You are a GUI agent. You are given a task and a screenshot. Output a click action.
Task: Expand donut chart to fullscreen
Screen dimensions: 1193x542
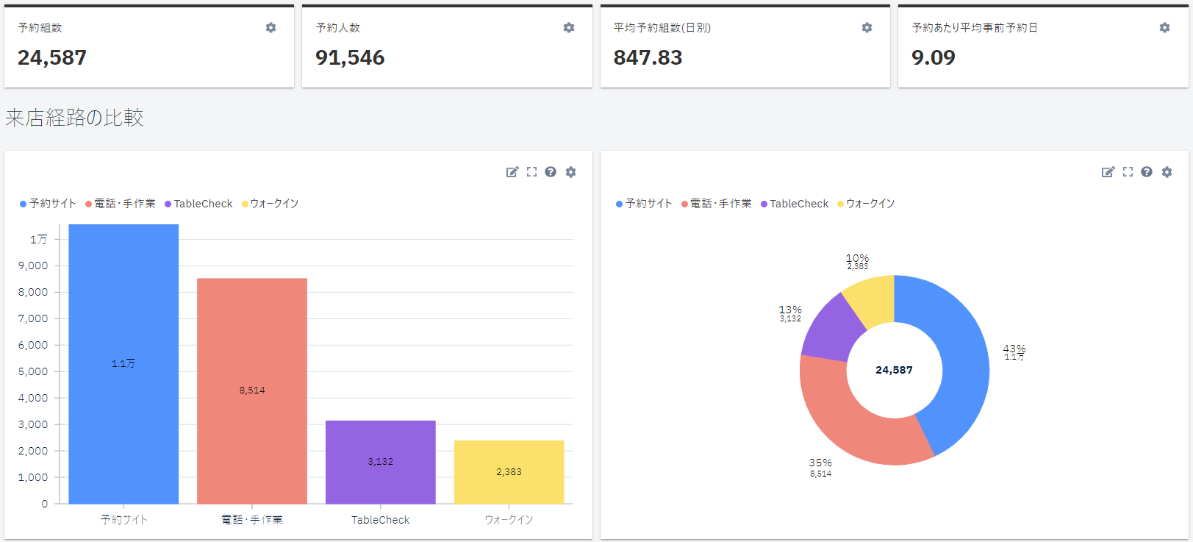(1128, 172)
